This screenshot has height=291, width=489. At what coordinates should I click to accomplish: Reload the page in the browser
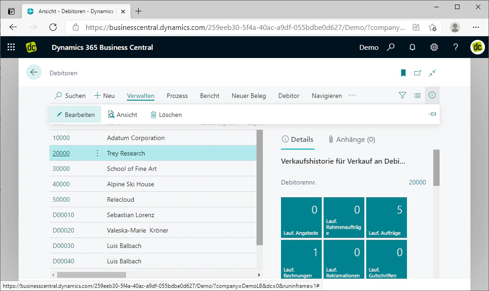pyautogui.click(x=53, y=27)
